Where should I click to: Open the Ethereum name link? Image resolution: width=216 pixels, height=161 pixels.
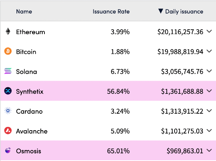pos(30,32)
